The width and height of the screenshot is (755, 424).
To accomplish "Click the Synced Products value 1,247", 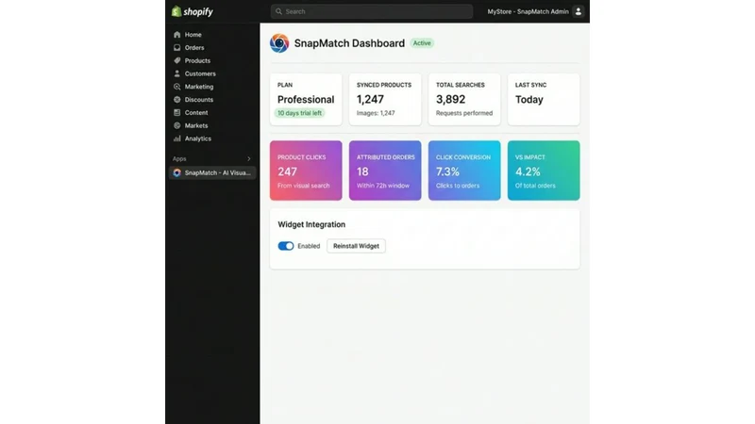I will click(x=370, y=100).
